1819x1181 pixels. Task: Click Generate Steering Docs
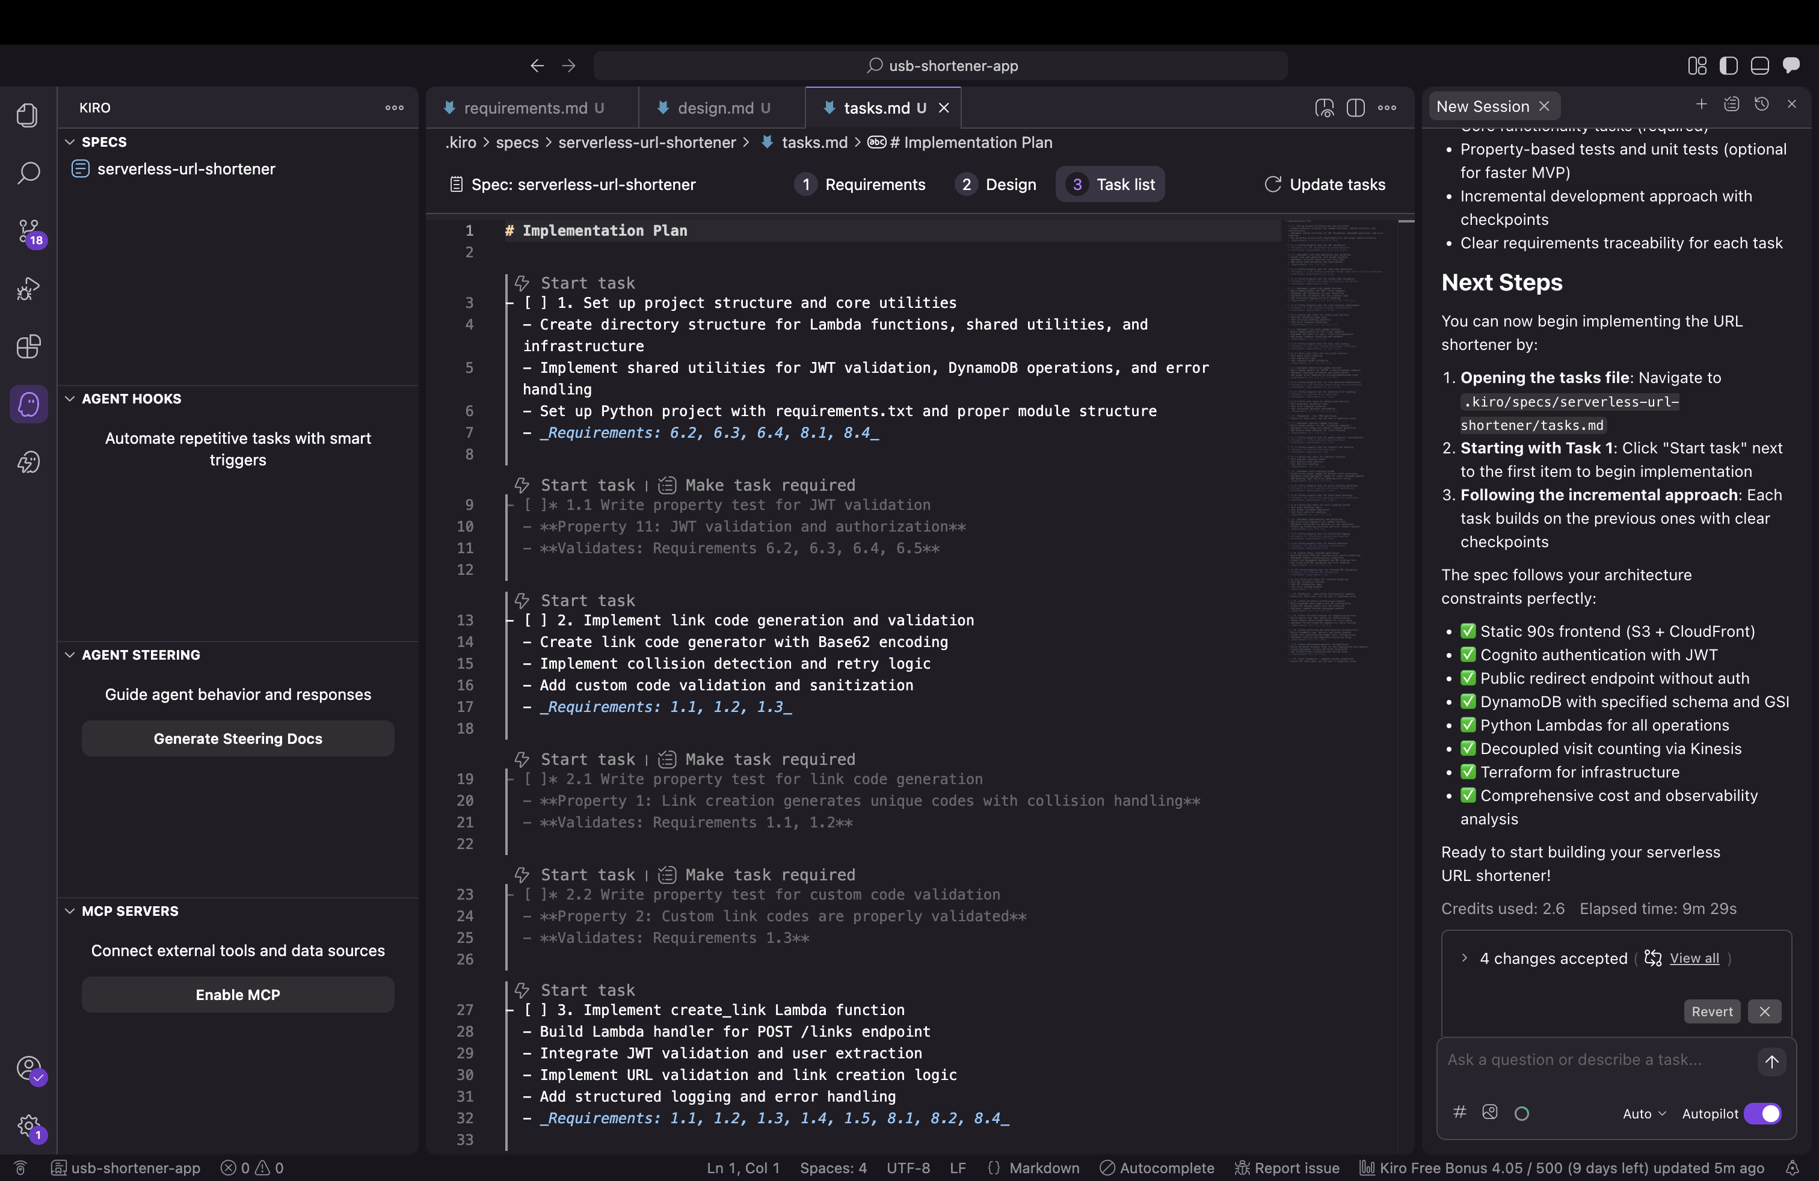point(238,738)
